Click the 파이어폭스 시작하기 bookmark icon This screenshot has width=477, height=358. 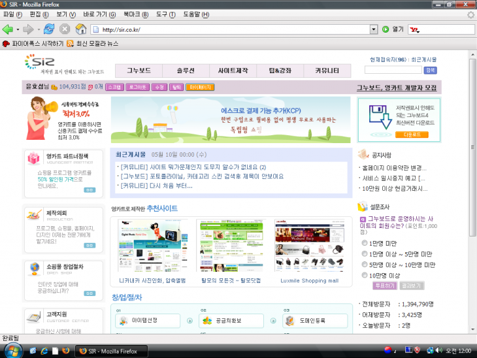click(x=6, y=44)
